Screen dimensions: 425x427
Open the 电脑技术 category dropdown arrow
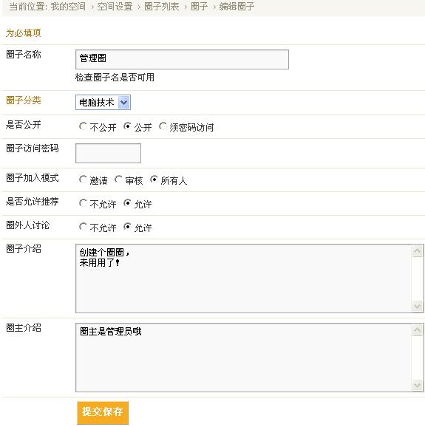[124, 103]
